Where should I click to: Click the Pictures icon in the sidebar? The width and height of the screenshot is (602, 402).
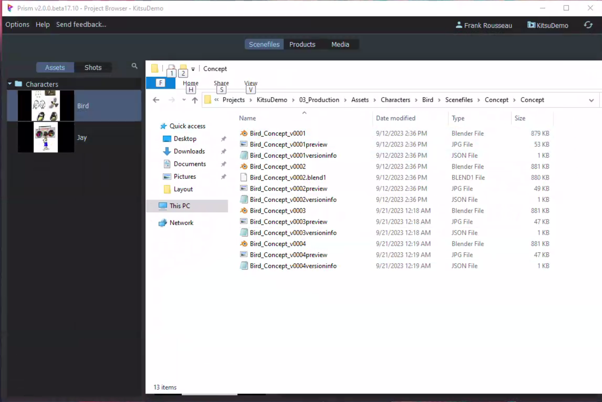click(x=167, y=177)
